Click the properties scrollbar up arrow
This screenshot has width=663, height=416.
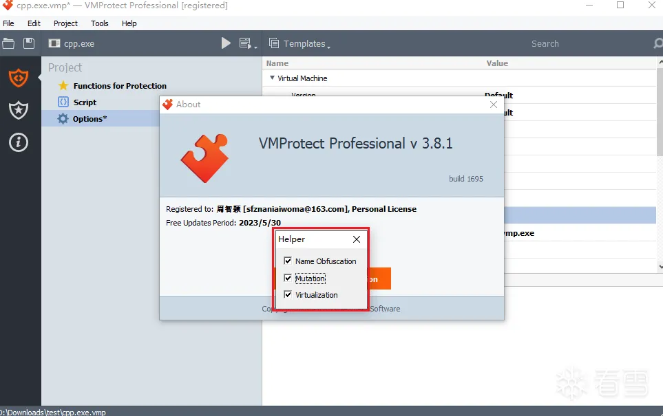point(660,62)
